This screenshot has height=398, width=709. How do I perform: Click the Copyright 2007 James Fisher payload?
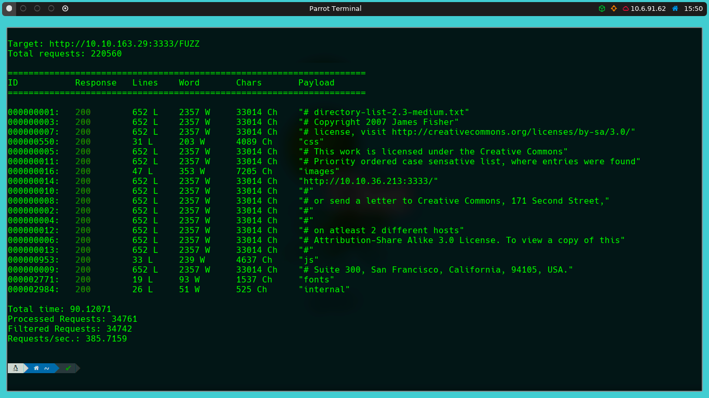point(379,122)
